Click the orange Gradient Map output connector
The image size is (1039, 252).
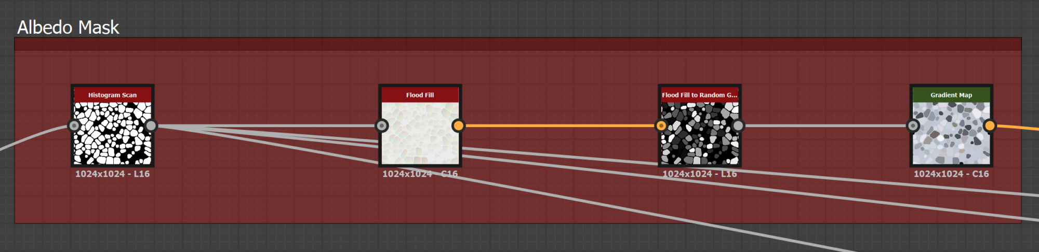(x=990, y=125)
